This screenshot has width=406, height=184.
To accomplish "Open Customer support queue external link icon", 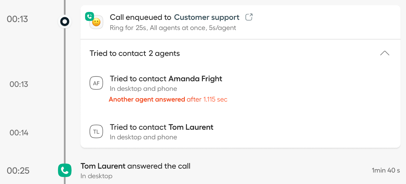I will [x=249, y=17].
